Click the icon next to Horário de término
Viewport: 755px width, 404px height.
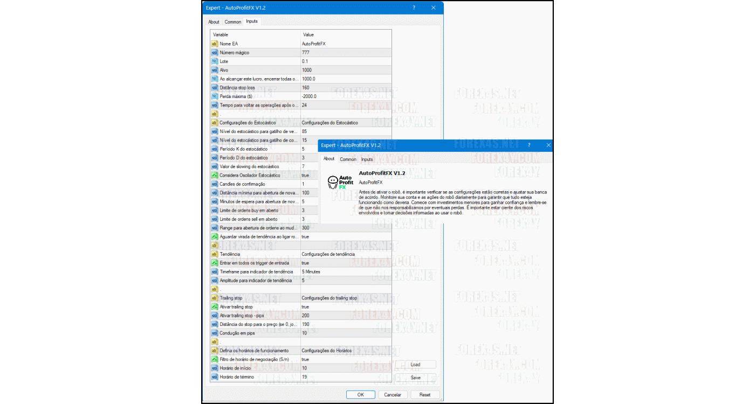pos(214,377)
